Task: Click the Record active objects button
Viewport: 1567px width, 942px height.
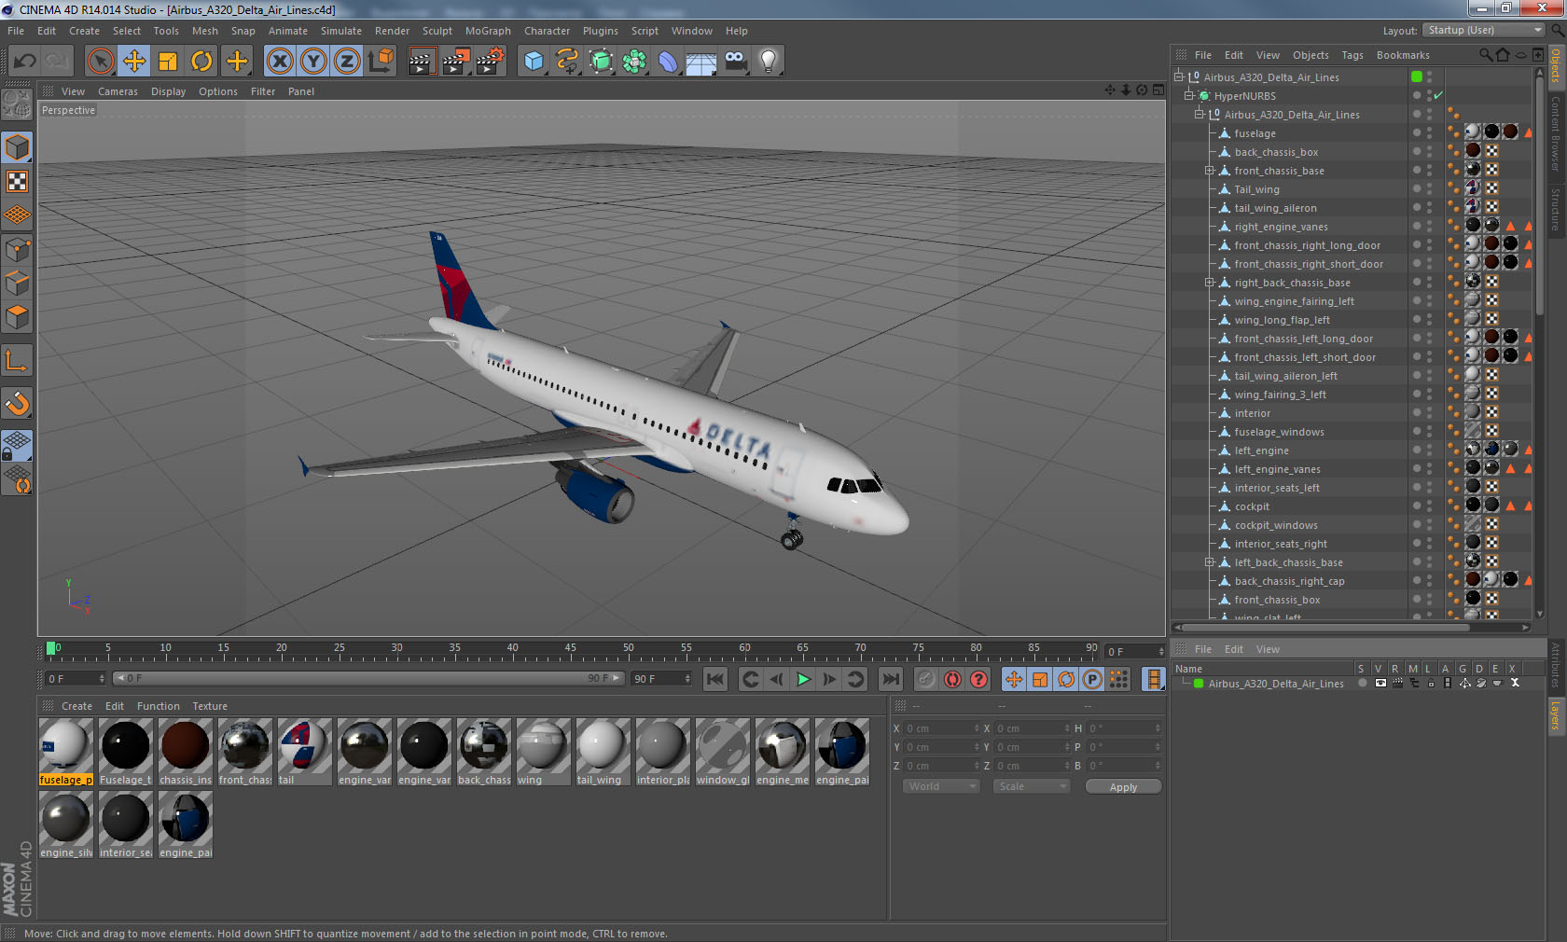Action: click(925, 679)
